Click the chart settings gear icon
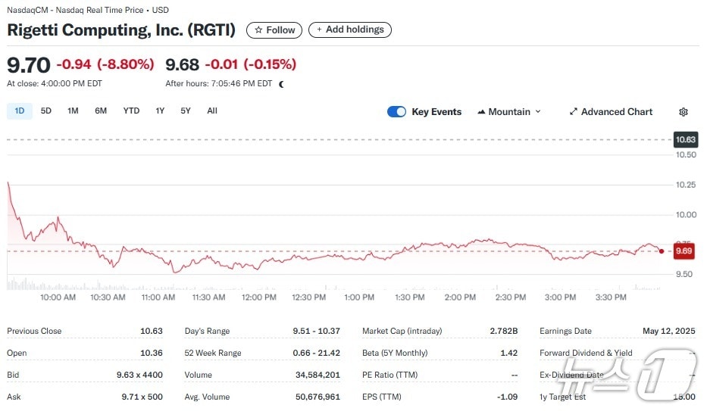This screenshot has width=707, height=411. coord(683,112)
